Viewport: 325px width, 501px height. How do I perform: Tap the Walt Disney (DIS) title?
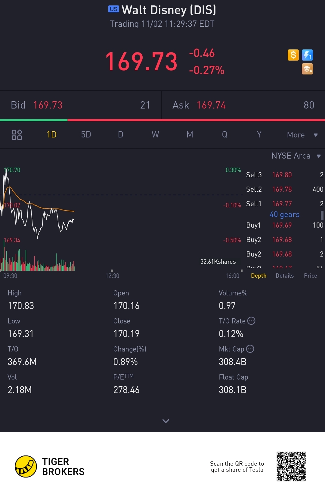[169, 10]
